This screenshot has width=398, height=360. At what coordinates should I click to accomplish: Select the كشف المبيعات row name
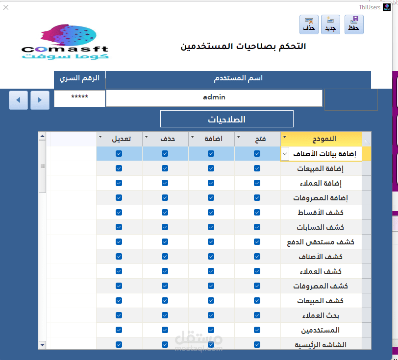coord(320,301)
